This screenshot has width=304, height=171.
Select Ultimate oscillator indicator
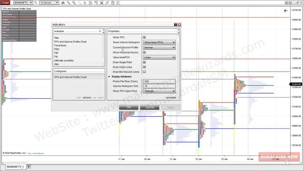point(64,60)
